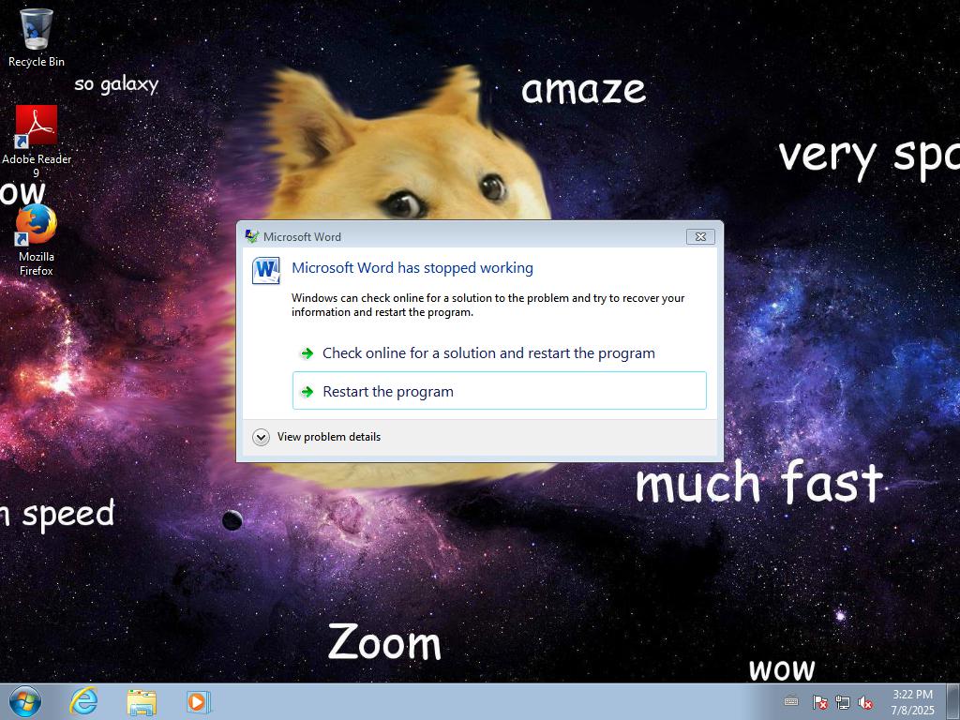Launch Internet Explorer from the taskbar

(84, 701)
